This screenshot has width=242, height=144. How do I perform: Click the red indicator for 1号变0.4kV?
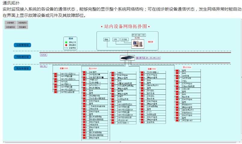(x=84, y=80)
